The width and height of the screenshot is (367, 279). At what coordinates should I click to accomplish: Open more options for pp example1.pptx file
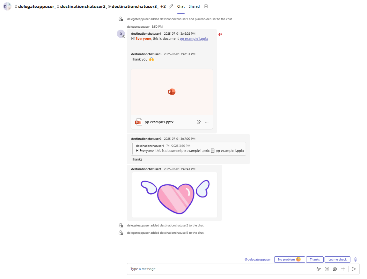pyautogui.click(x=207, y=122)
